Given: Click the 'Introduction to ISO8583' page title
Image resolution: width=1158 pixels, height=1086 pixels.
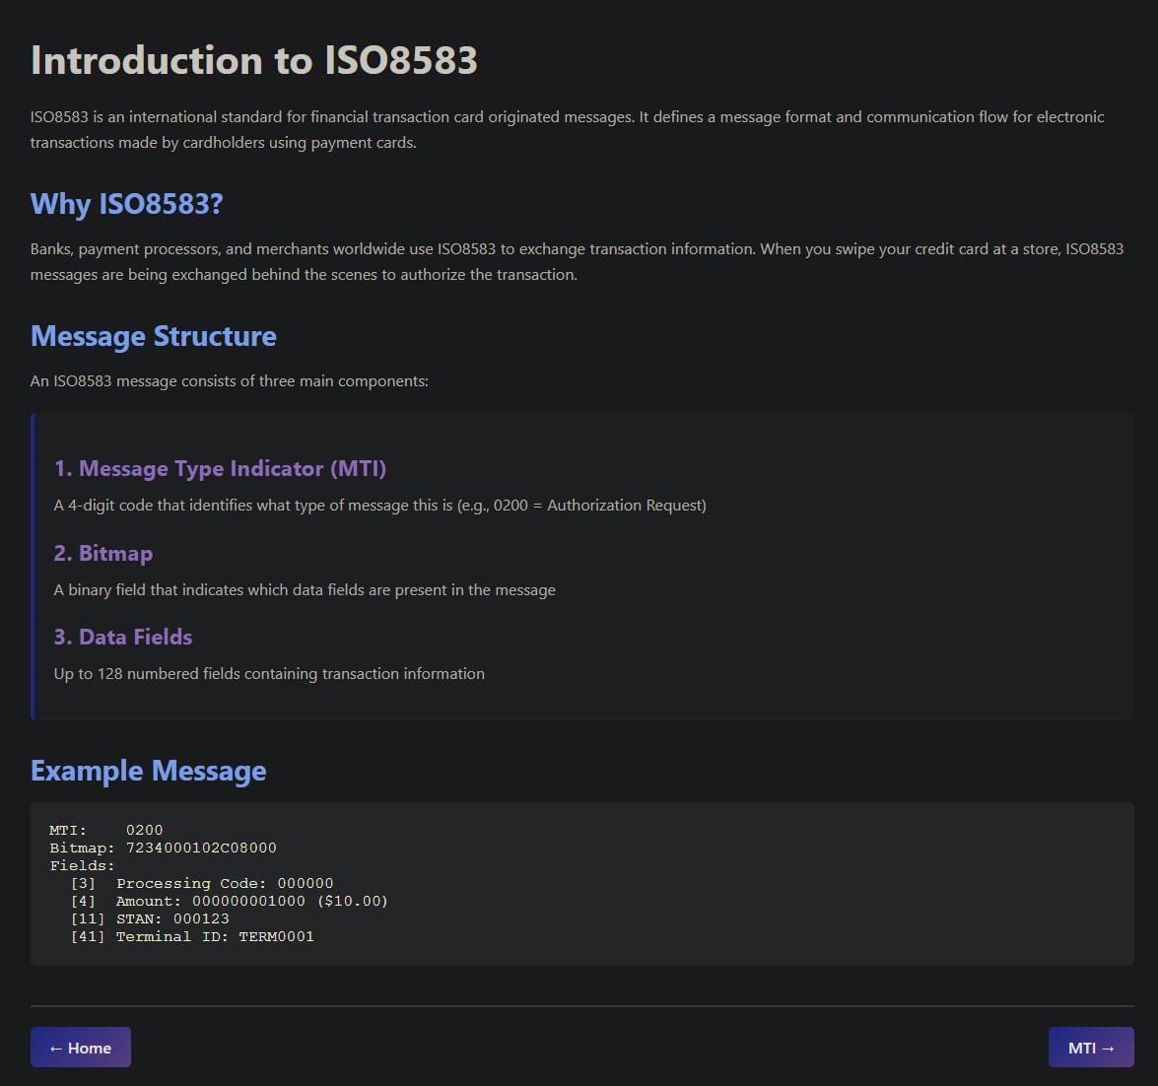Looking at the screenshot, I should point(253,60).
